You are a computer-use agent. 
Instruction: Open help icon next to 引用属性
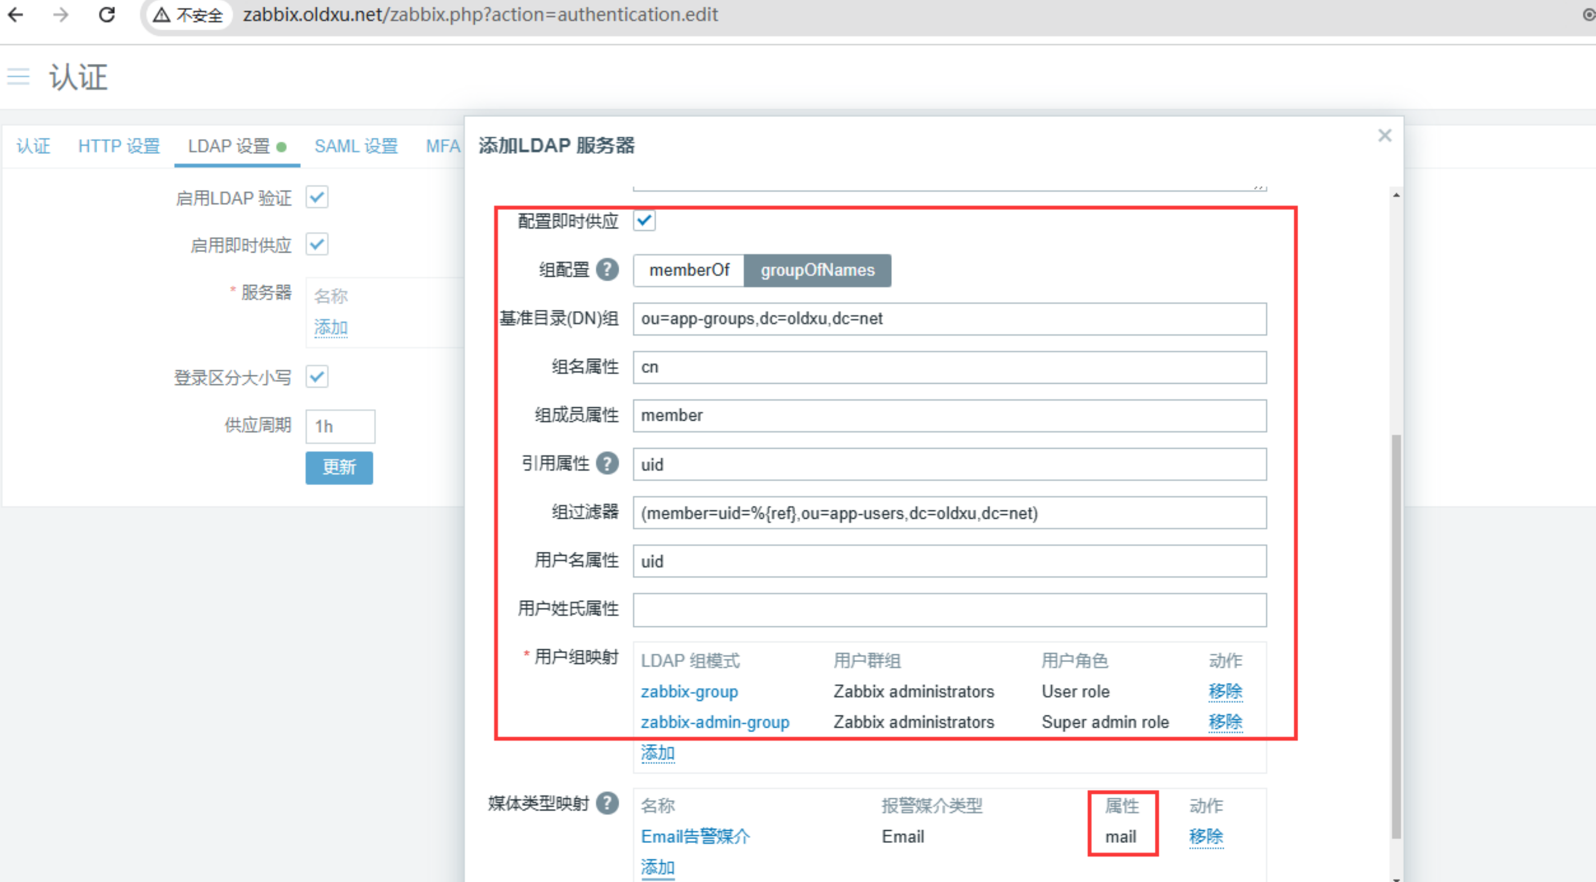click(x=607, y=463)
